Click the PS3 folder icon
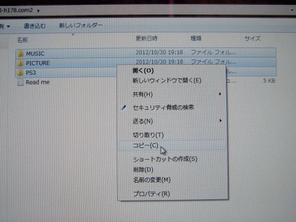The image size is (296, 222). coord(20,73)
